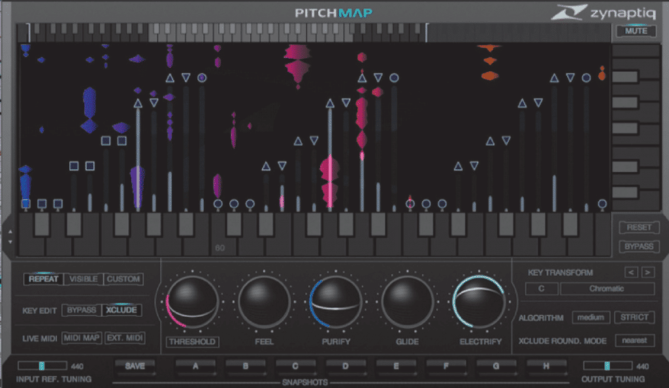Click the RESET button

639,227
